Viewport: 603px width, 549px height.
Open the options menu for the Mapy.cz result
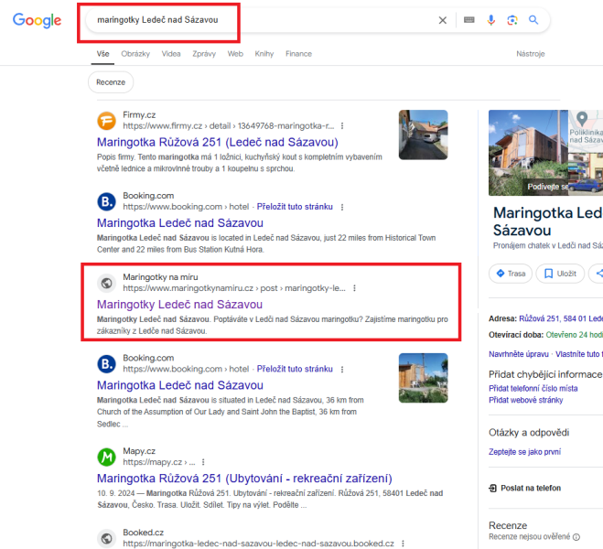click(x=203, y=462)
